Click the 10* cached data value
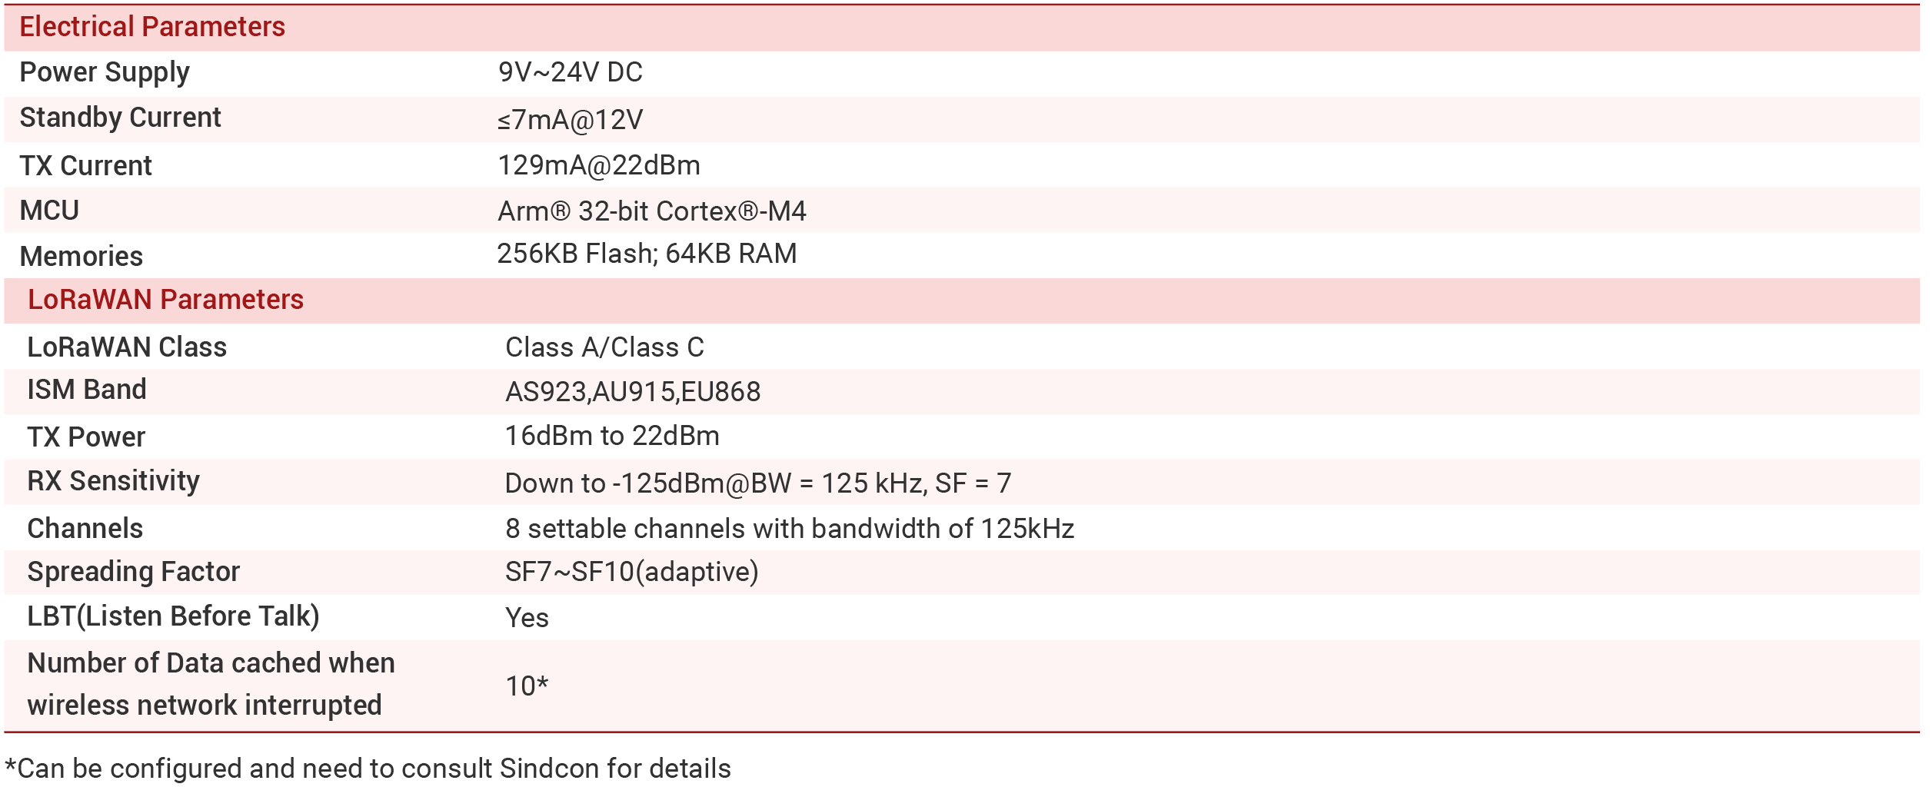The height and width of the screenshot is (787, 1930). (527, 686)
